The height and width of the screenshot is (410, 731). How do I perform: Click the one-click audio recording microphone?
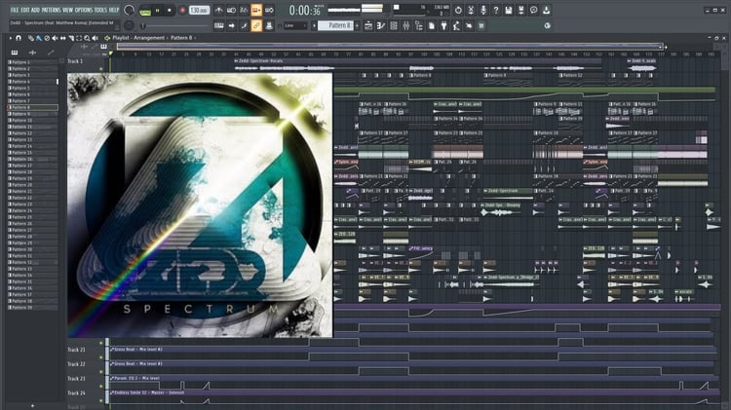[483, 10]
